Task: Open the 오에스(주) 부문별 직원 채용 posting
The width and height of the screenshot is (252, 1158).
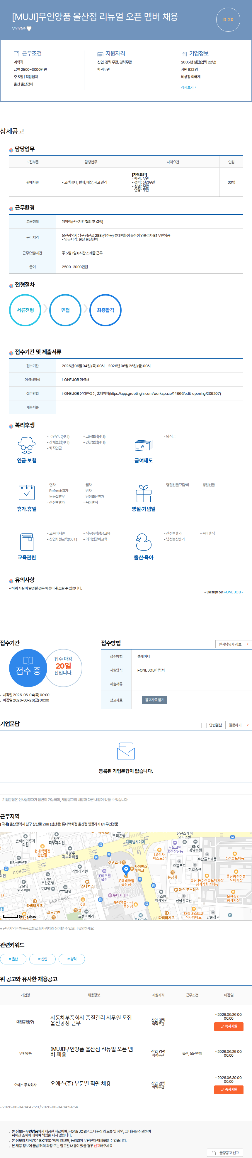Action: pos(80,1083)
